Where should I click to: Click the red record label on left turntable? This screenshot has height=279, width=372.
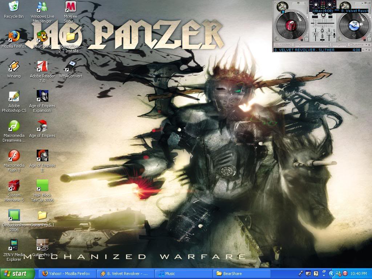click(x=291, y=25)
